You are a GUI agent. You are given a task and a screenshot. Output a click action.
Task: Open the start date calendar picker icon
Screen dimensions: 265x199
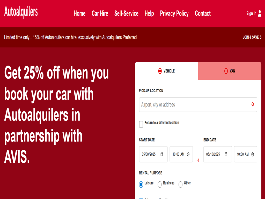162,154
